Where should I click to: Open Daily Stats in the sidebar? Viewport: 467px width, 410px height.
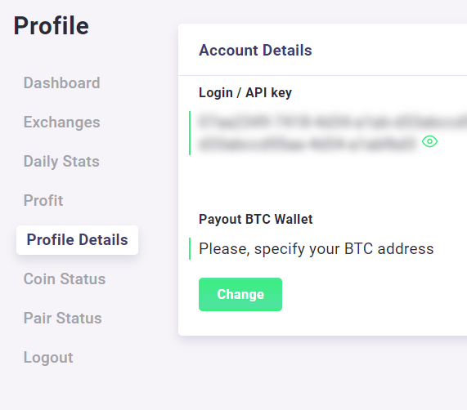(x=61, y=162)
